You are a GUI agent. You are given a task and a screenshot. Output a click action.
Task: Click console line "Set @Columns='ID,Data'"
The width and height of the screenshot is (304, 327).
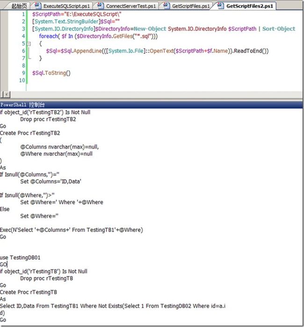[x=51, y=182]
